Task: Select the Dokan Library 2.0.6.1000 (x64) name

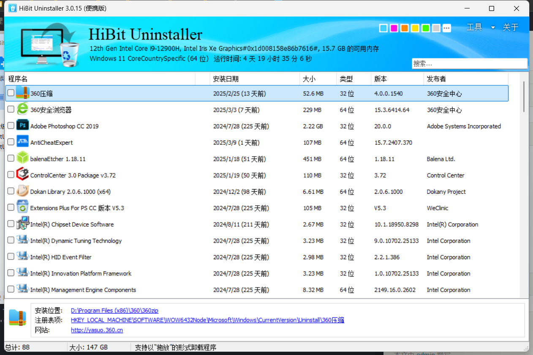Action: click(x=71, y=192)
